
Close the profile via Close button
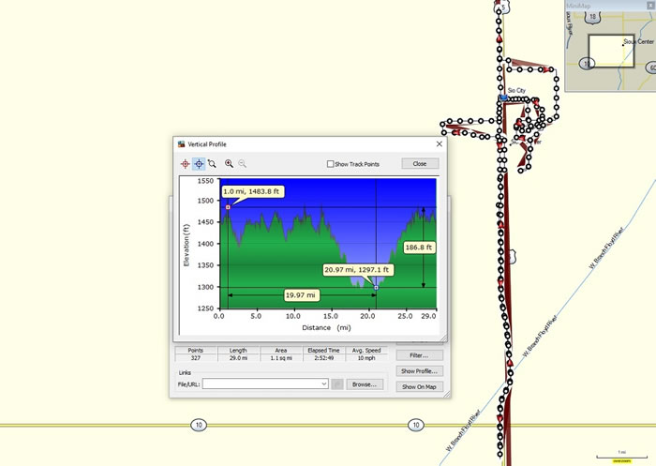coord(420,164)
